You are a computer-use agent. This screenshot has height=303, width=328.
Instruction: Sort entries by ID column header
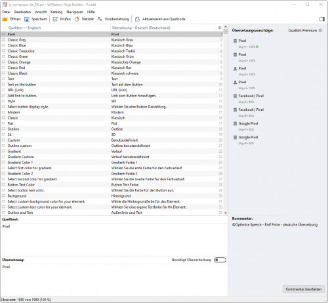coord(220,28)
